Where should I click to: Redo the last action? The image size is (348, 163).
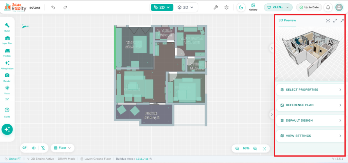[65, 7]
